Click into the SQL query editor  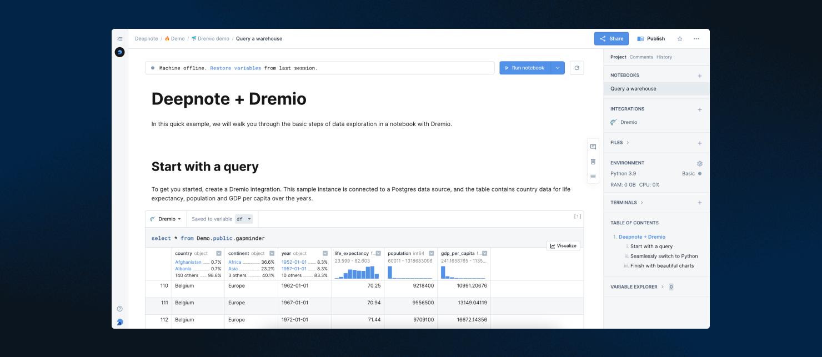(364, 238)
